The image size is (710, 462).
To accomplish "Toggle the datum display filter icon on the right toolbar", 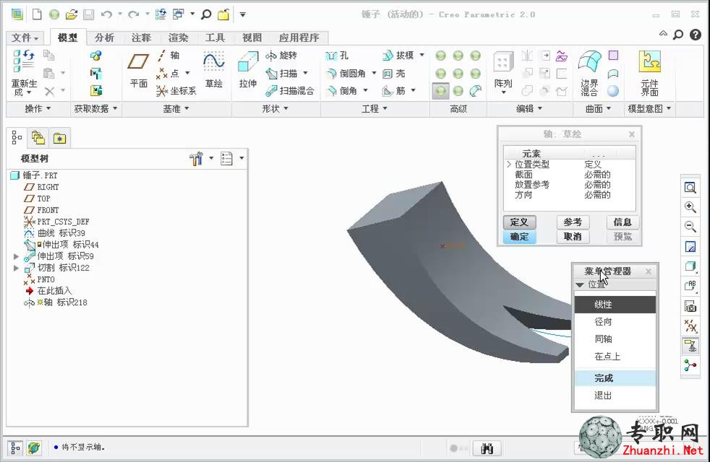I will click(690, 326).
